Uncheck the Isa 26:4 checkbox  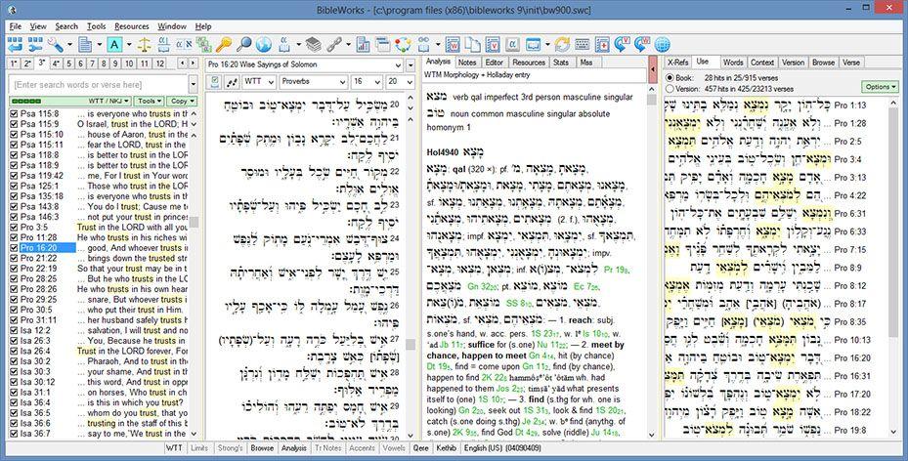tap(15, 351)
